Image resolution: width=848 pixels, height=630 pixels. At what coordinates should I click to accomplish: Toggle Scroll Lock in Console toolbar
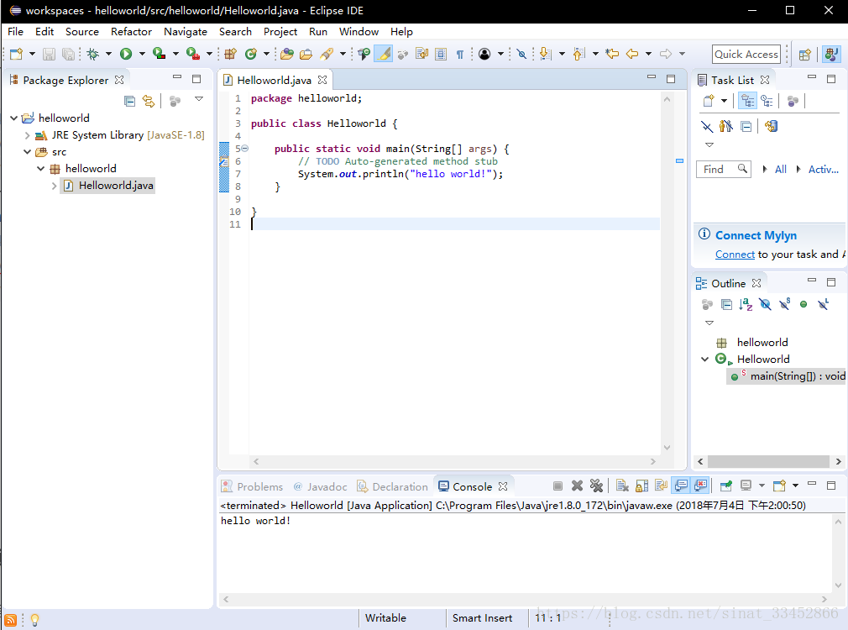642,486
